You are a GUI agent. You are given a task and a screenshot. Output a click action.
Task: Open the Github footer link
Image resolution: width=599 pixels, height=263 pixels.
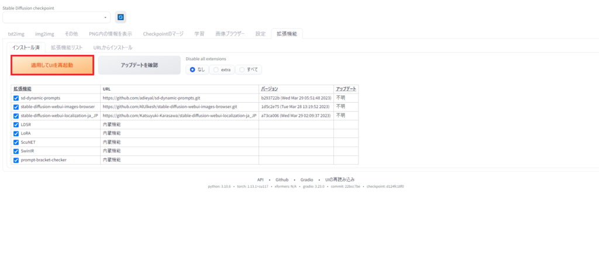point(282,179)
